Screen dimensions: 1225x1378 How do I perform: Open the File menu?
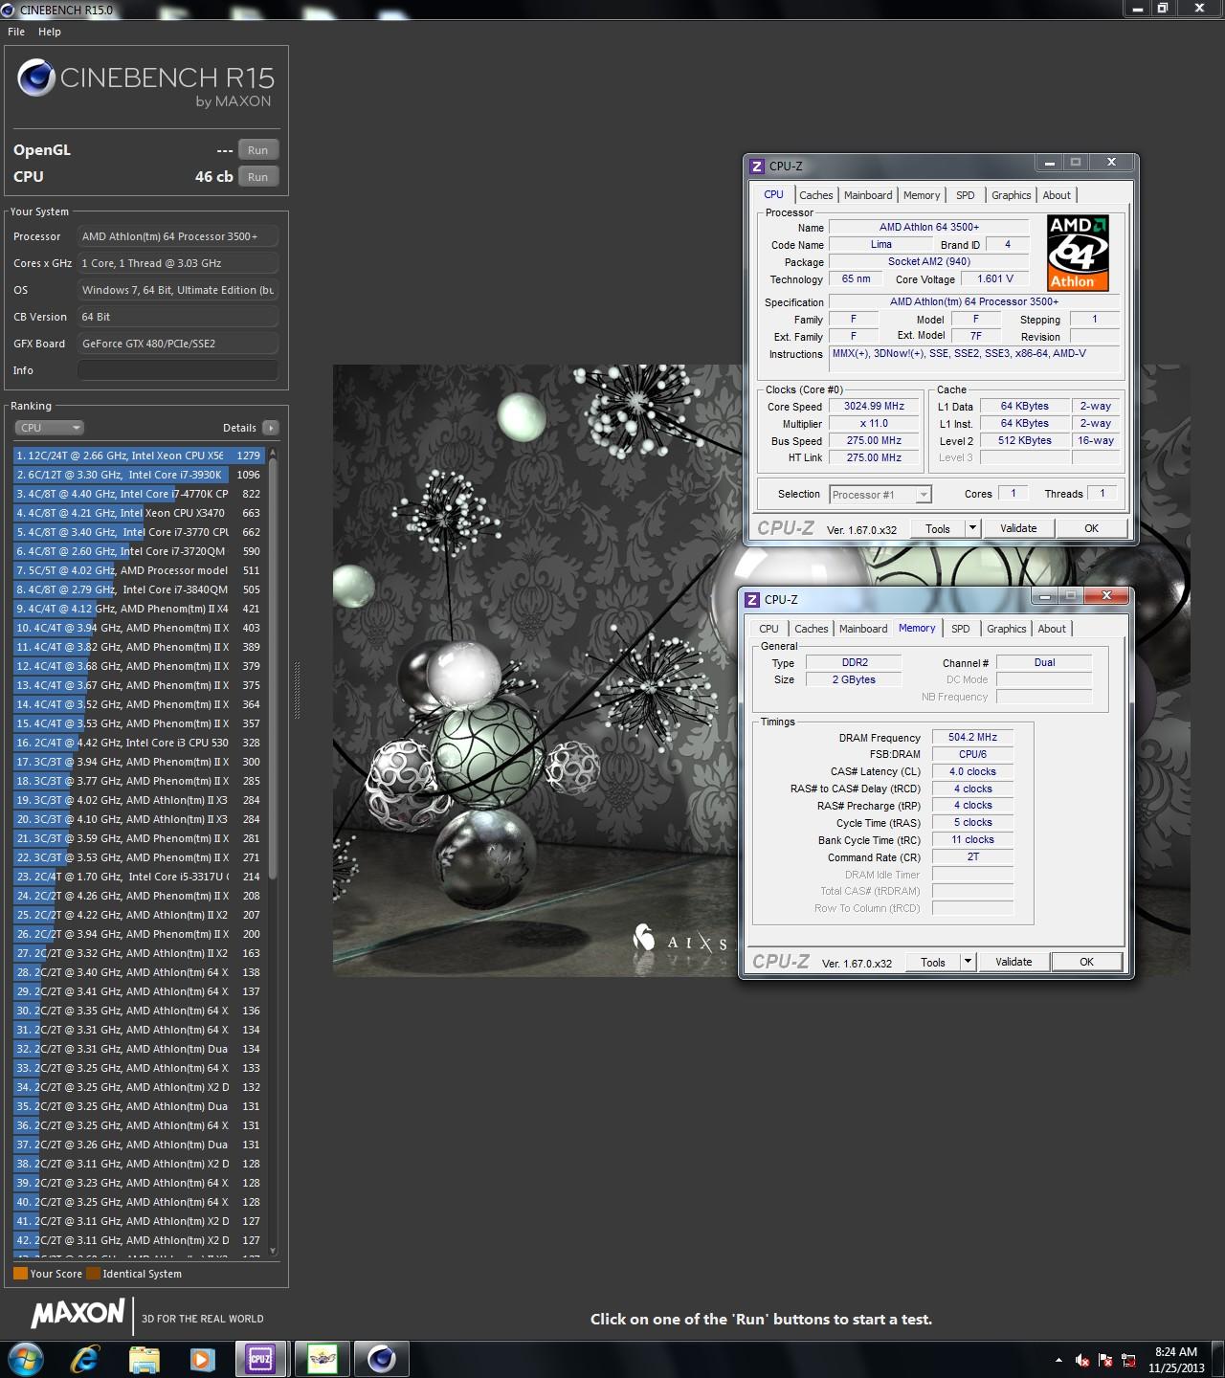[x=16, y=32]
